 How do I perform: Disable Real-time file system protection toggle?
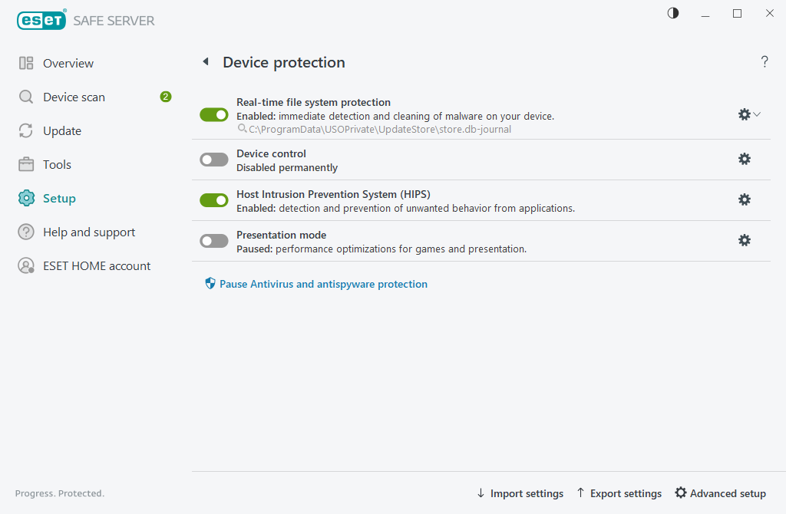(x=214, y=115)
